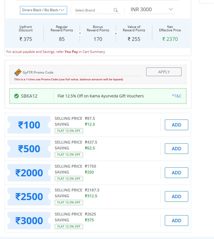This screenshot has height=239, width=214.
Task: Open the *T&C link for SBKA12
Action: tap(177, 96)
